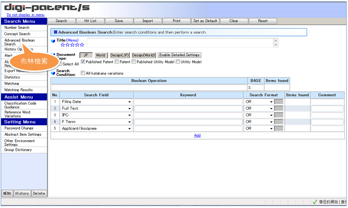Click the Boolean Operation input field
This screenshot has height=208, width=348.
point(149,88)
